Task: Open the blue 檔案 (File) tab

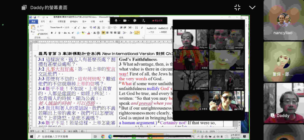Action: [x=33, y=22]
